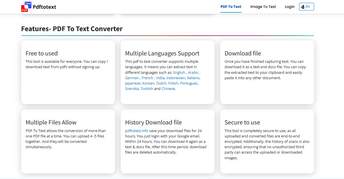
Task: Click the Dutch language link
Action: coord(161,83)
